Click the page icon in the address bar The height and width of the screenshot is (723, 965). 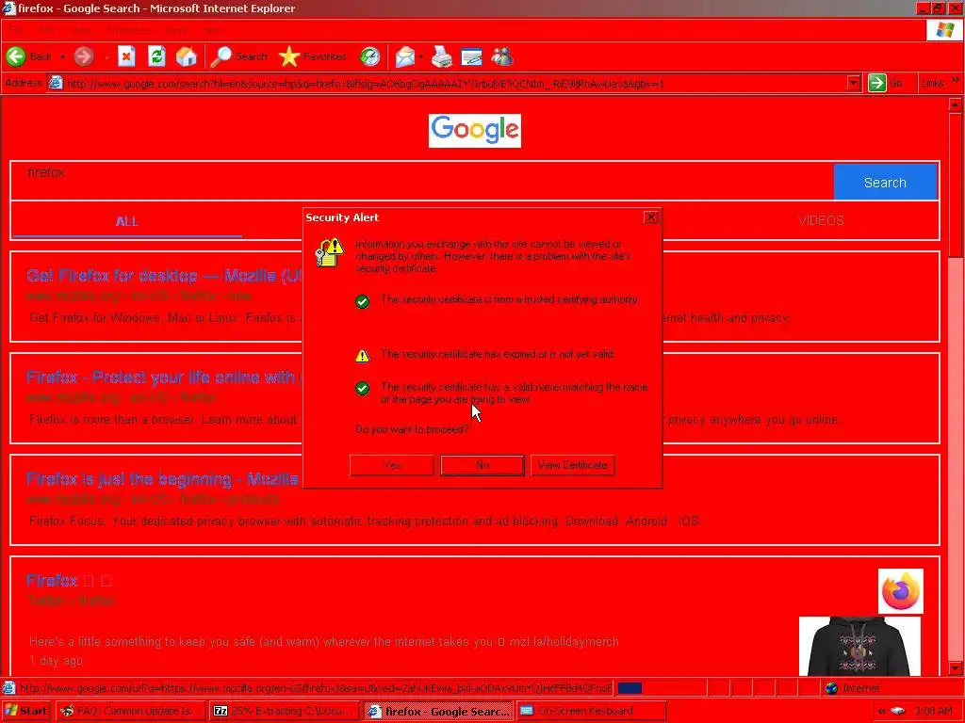[x=56, y=83]
